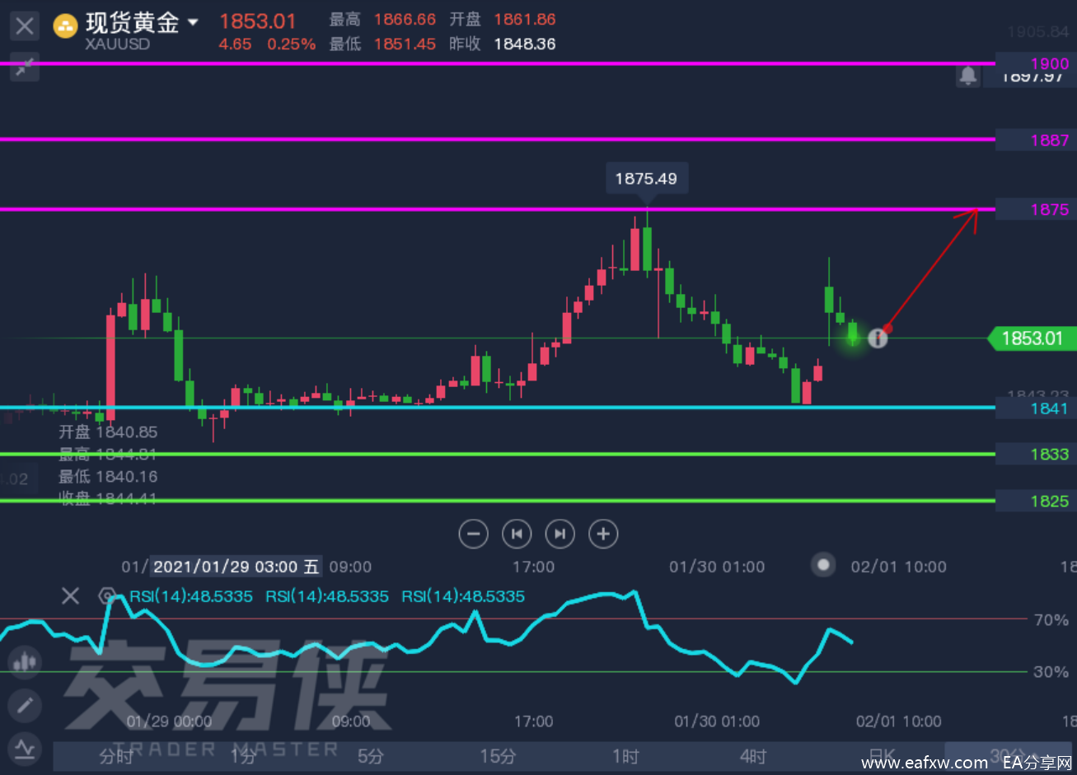Click the info marker beside latest candle
This screenshot has width=1077, height=775.
878,337
